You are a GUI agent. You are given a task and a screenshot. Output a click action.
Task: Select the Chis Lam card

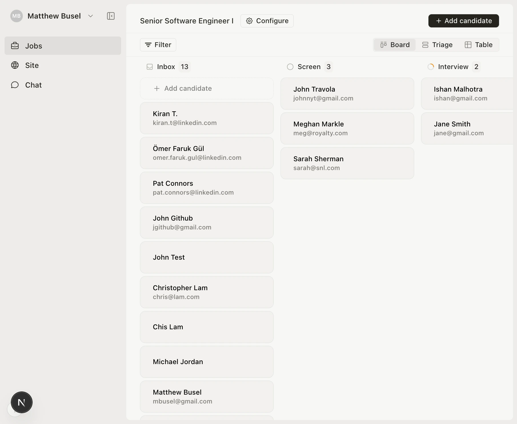click(x=207, y=327)
